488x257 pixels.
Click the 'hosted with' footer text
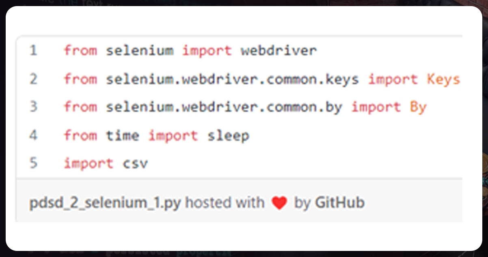pos(225,203)
